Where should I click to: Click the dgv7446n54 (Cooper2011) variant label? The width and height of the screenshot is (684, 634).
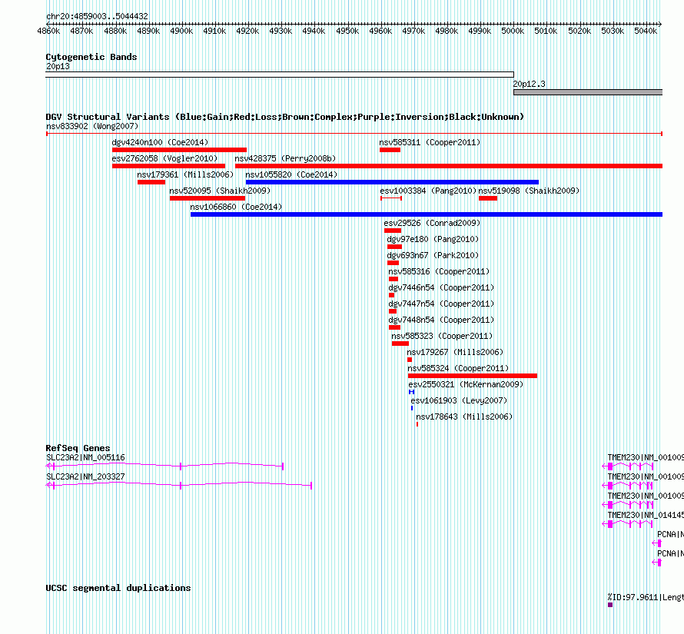click(x=441, y=288)
